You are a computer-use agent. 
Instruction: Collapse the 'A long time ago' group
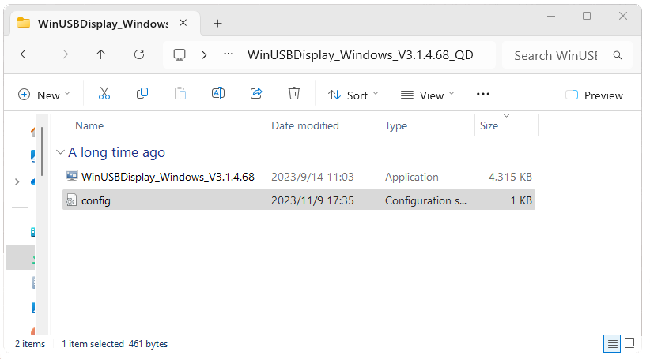click(x=60, y=152)
